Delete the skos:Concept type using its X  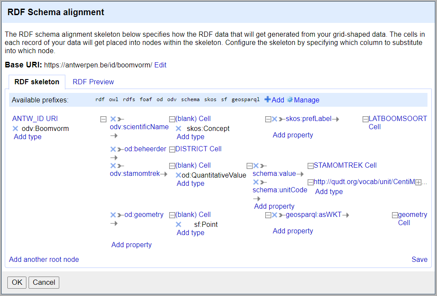(178, 128)
